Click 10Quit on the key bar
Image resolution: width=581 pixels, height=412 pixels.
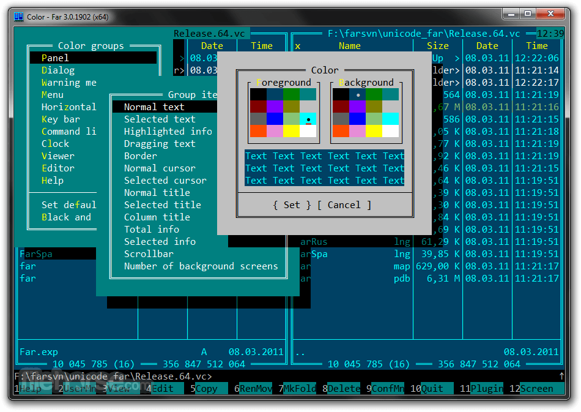tap(432, 388)
